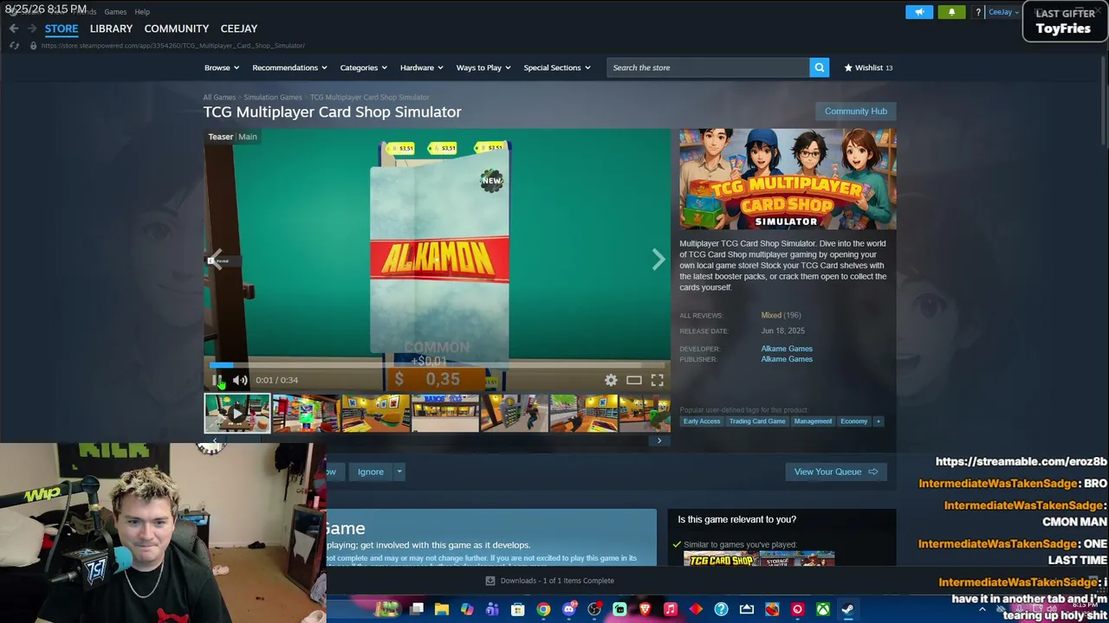
Task: Expand the Recommendations menu
Action: point(289,67)
